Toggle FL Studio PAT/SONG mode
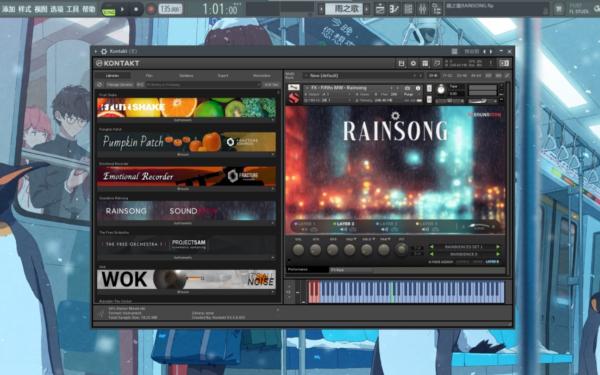This screenshot has height=375, width=600. coord(109,9)
